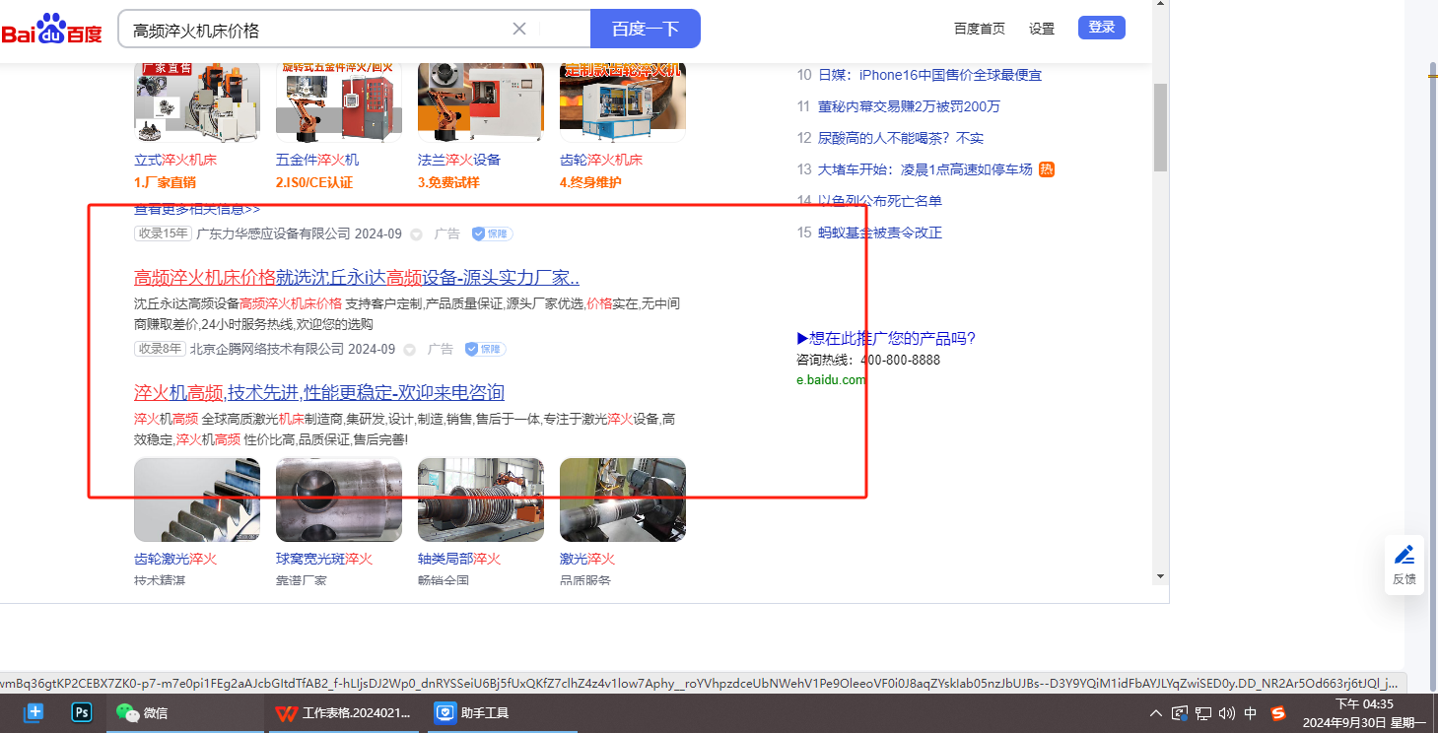Open hot item 日媒：iPhone16中国售价全球最便宜
1438x733 pixels.
(929, 75)
